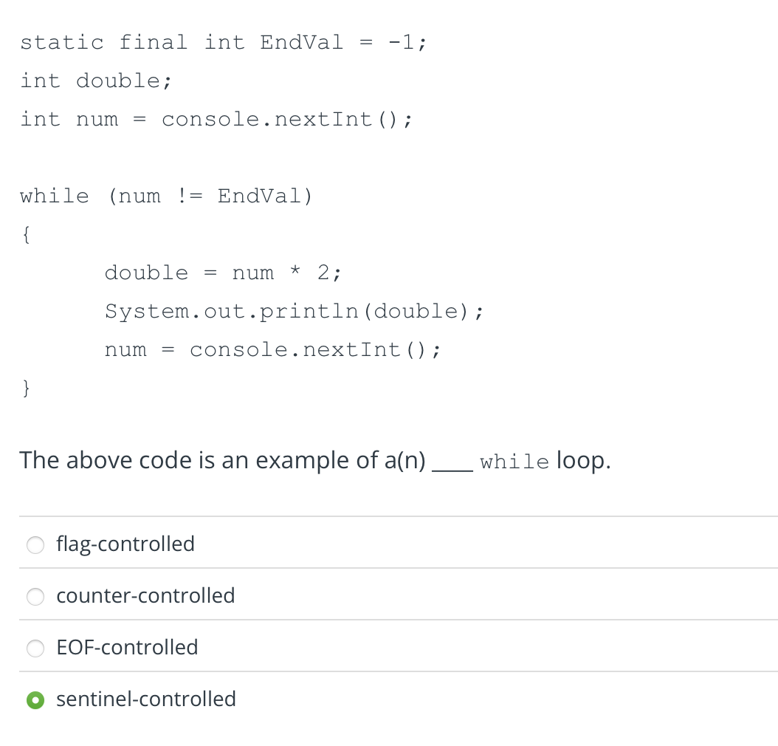Select the EOF-controlled radio button
Viewport: 778px width, 746px height.
pyautogui.click(x=35, y=649)
